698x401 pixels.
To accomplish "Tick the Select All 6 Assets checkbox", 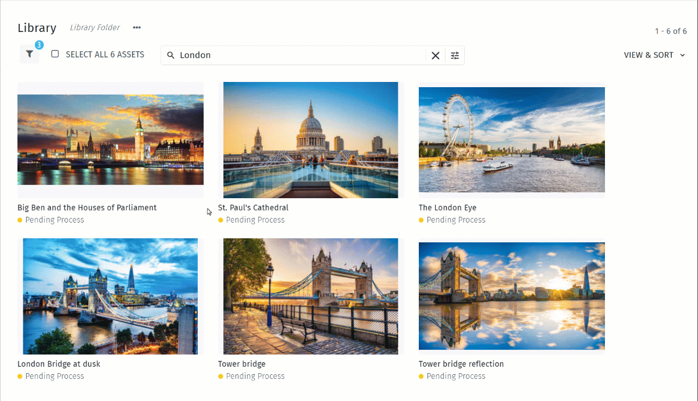I will 55,54.
